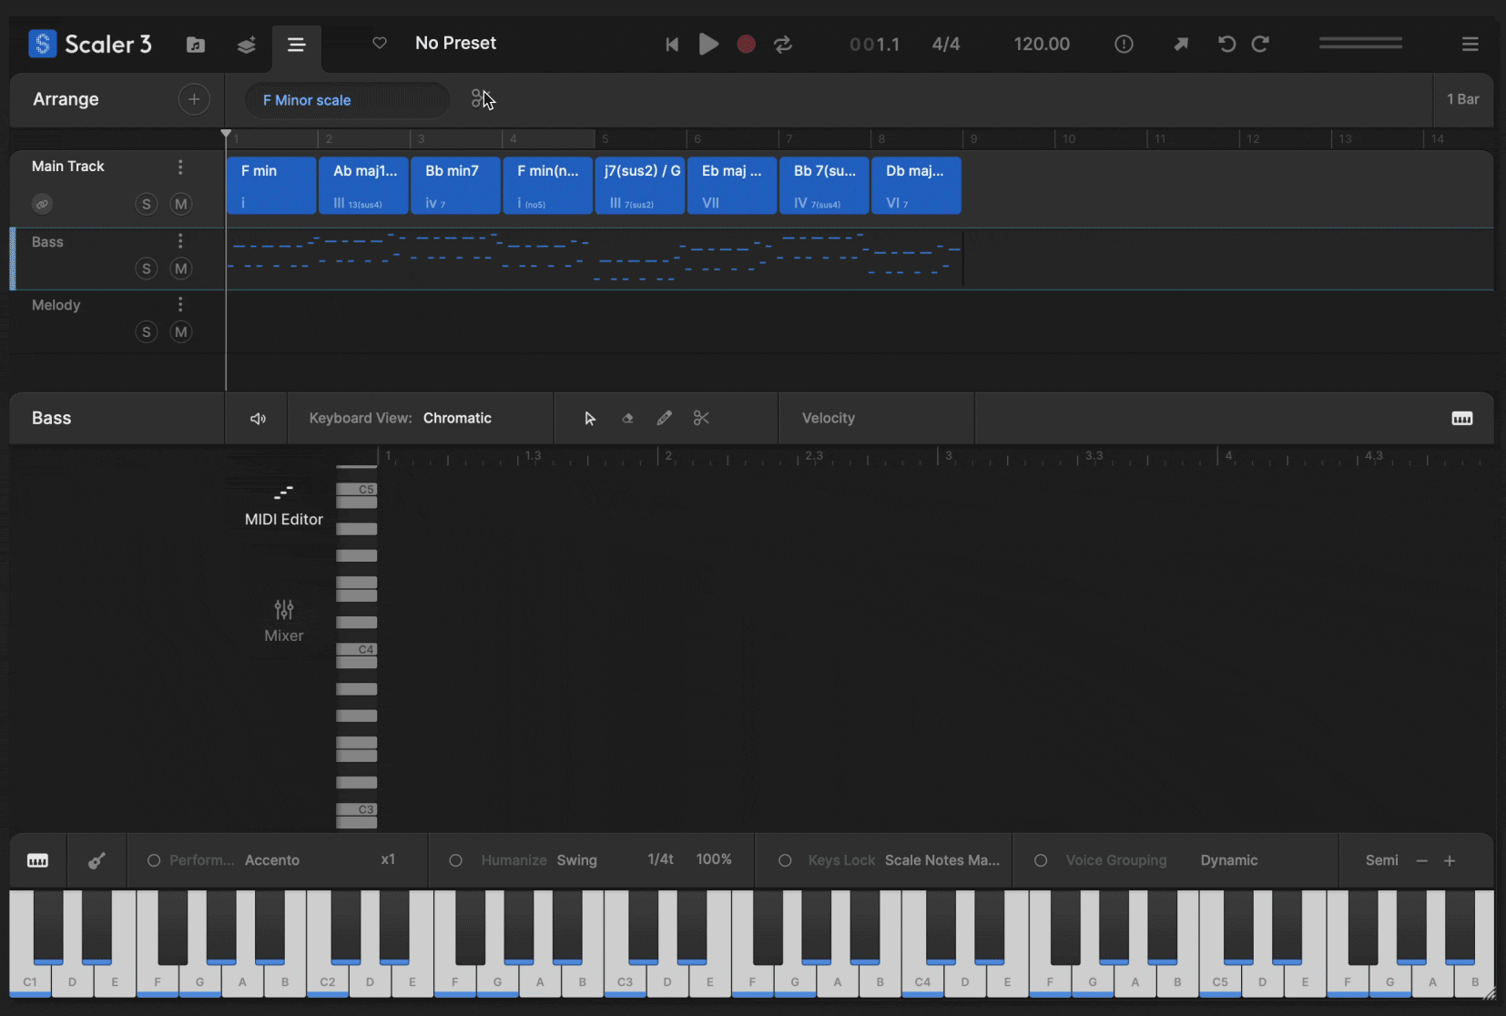Mute the Main Track
Viewport: 1506px width, 1016px height.
(180, 204)
